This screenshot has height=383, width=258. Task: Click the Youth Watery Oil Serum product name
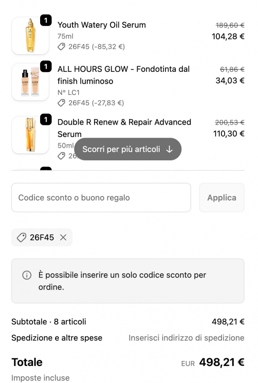(102, 25)
